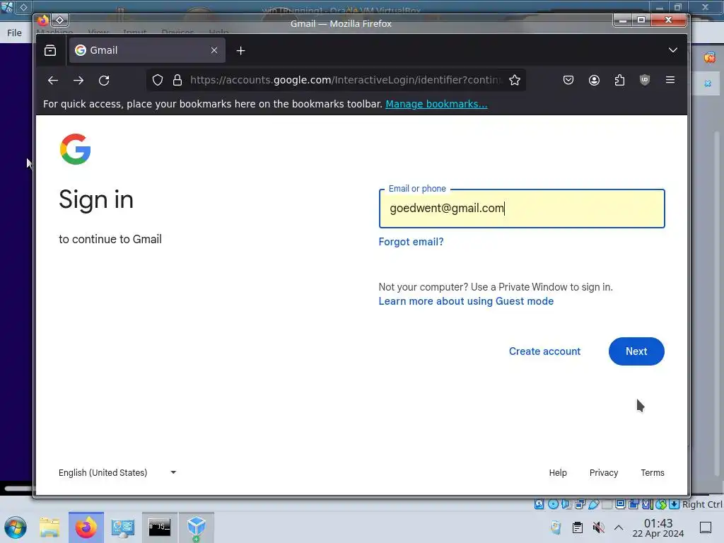Save page to Pocket

point(568,81)
